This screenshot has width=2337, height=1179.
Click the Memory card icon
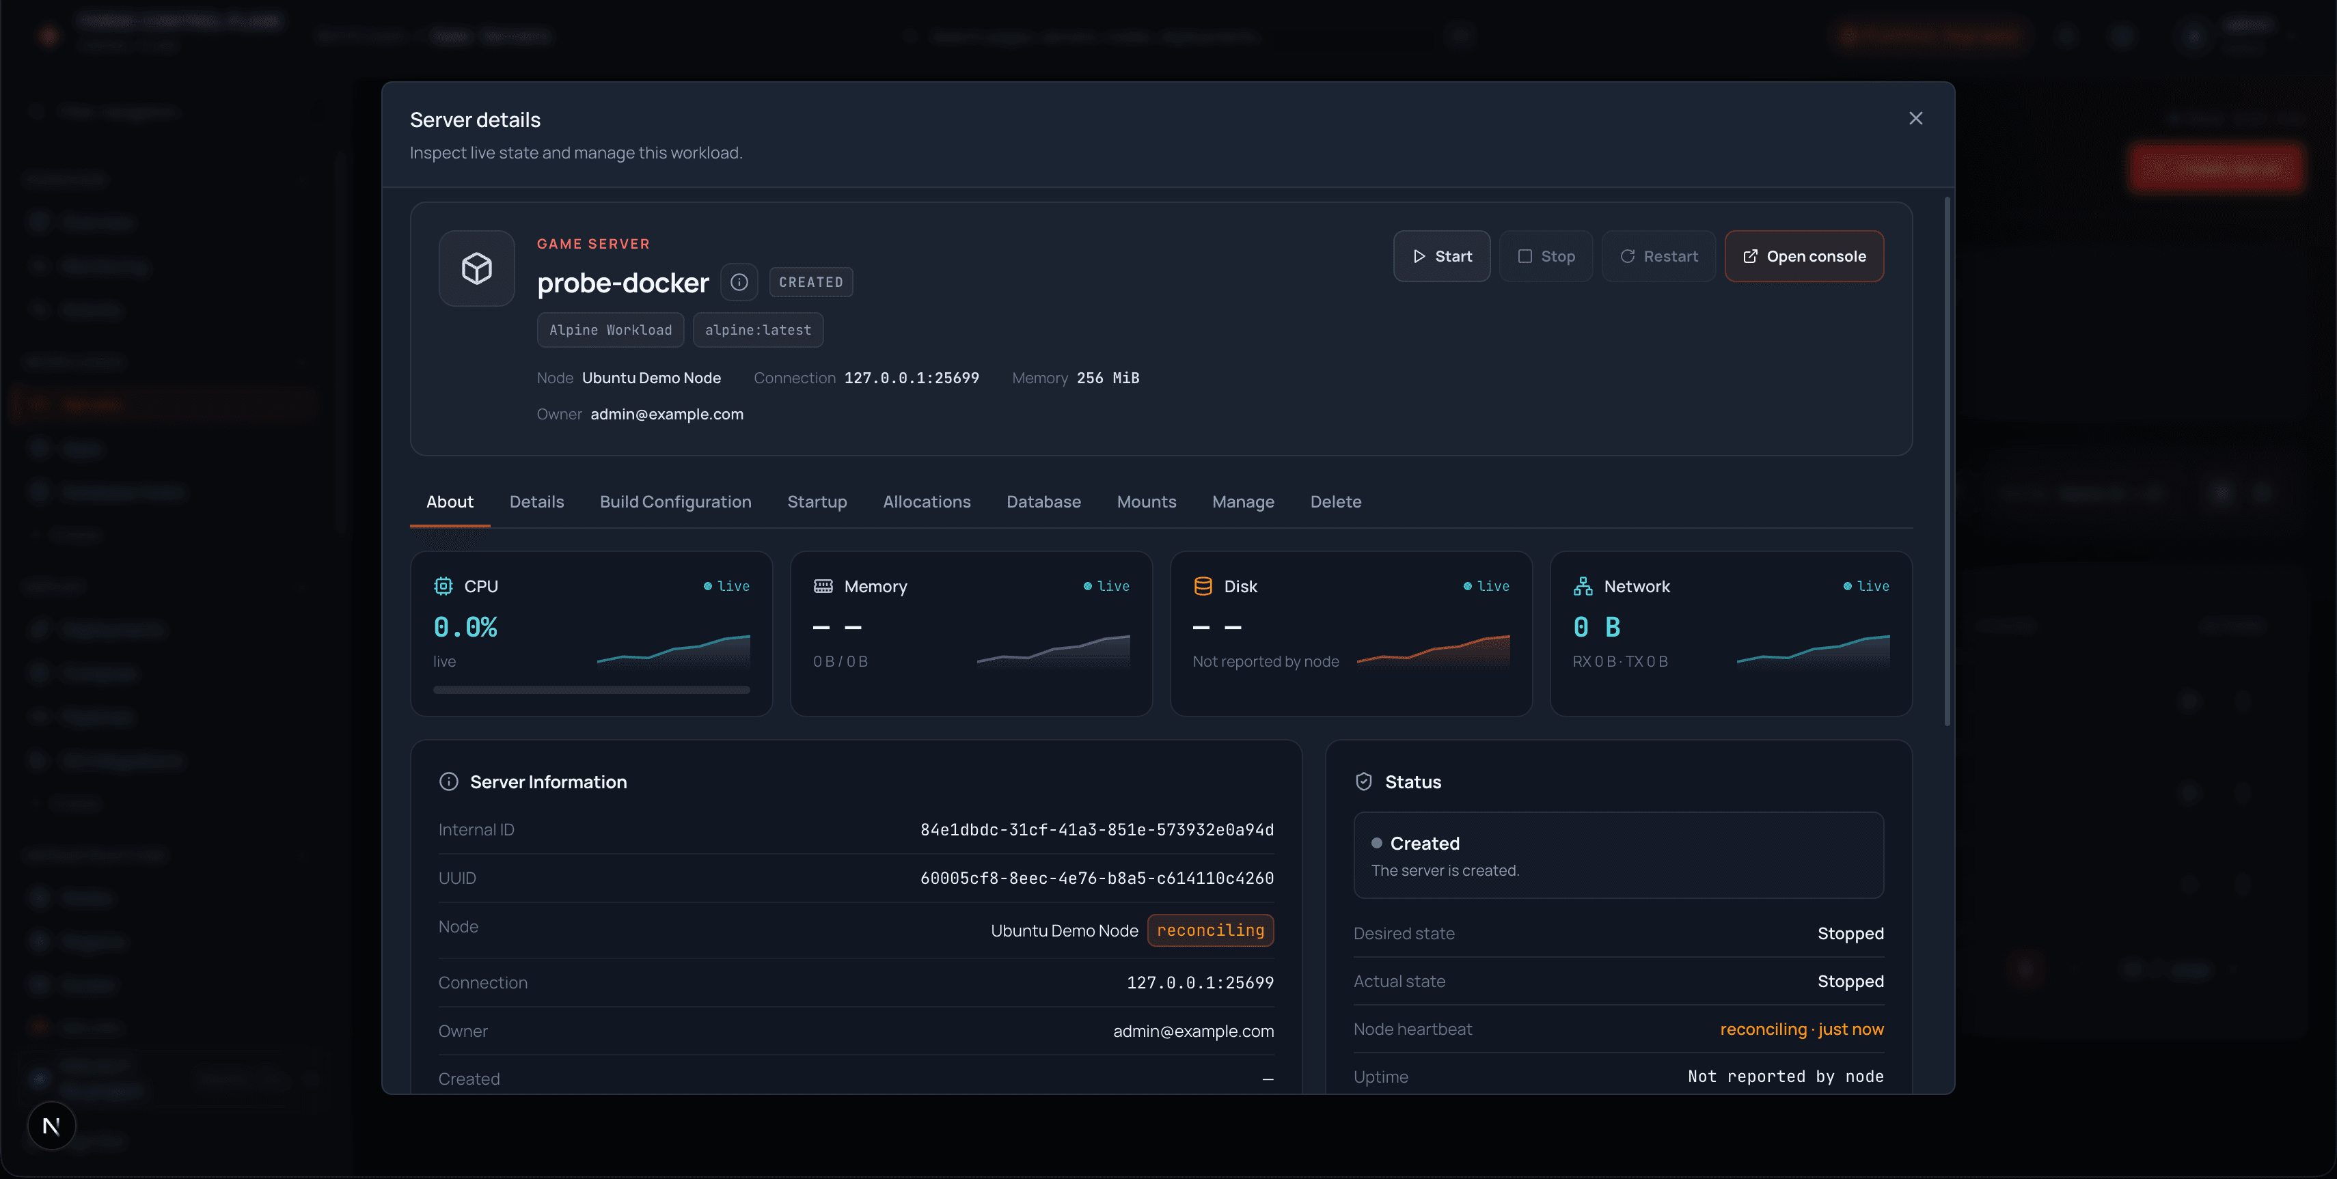click(x=823, y=586)
